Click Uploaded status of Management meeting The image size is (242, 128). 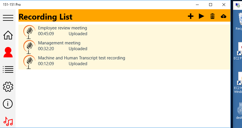[78, 49]
